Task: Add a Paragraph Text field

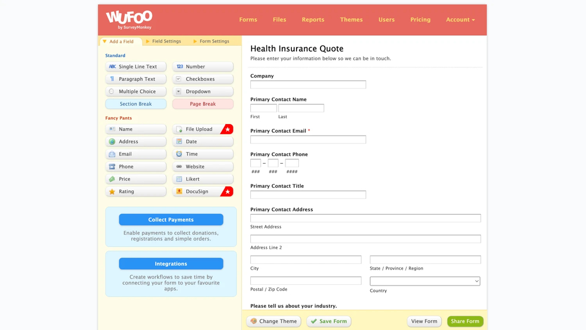Action: [136, 79]
